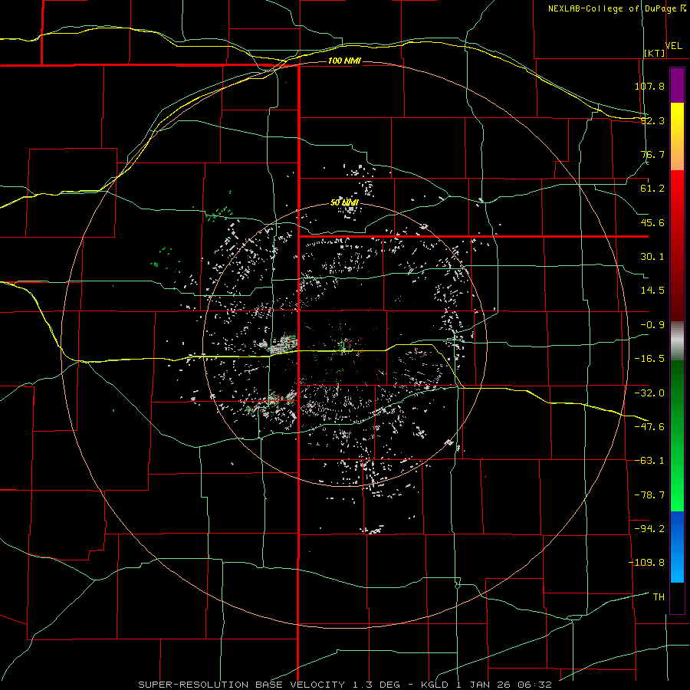Select the 76.7 legend value

click(652, 154)
